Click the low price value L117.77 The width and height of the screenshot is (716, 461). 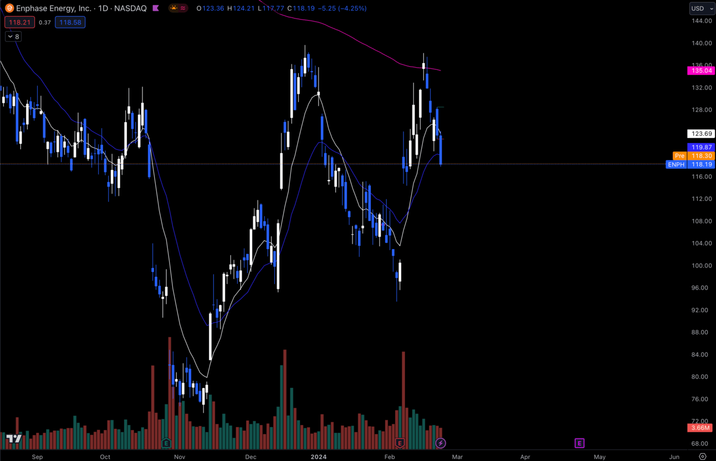(x=271, y=8)
